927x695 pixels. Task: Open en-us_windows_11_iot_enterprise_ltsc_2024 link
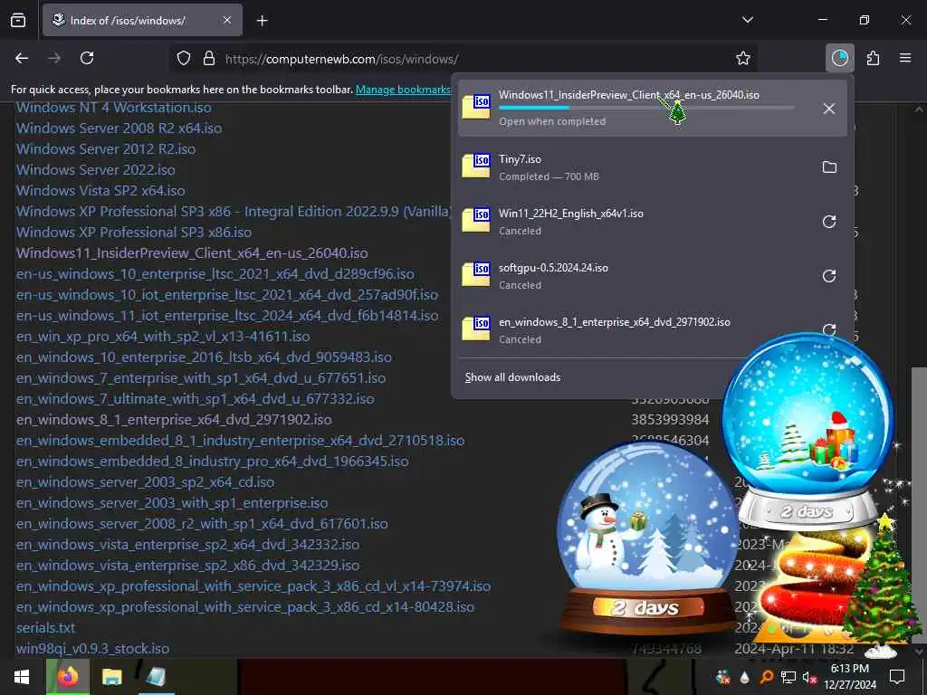click(227, 316)
